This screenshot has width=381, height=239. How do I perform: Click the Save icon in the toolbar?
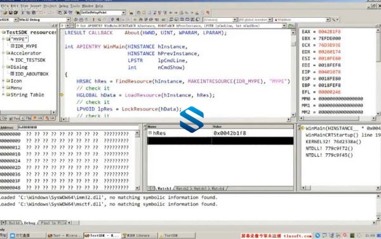11,13
